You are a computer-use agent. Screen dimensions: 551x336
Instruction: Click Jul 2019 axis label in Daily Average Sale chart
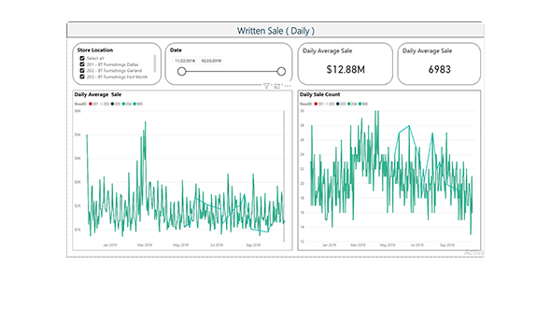217,245
